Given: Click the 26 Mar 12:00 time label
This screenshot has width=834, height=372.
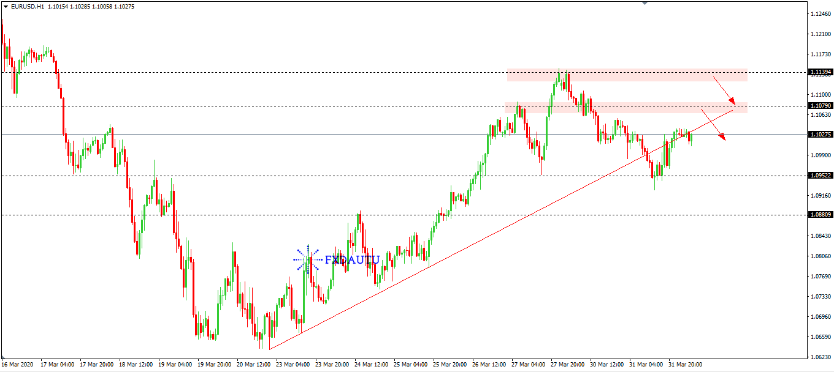Looking at the screenshot, I should point(489,365).
